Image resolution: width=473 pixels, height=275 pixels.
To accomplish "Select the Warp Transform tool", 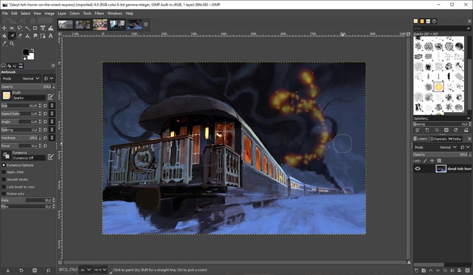I will [51, 28].
